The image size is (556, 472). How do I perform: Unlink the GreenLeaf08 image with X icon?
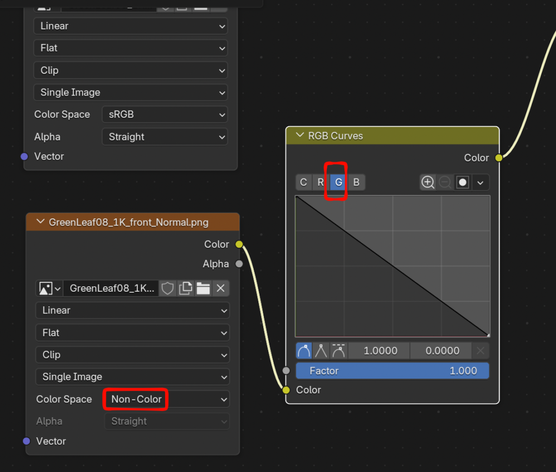(x=220, y=288)
